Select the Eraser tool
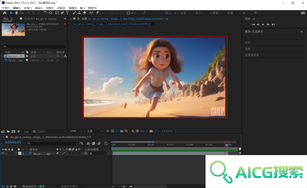 (85, 13)
